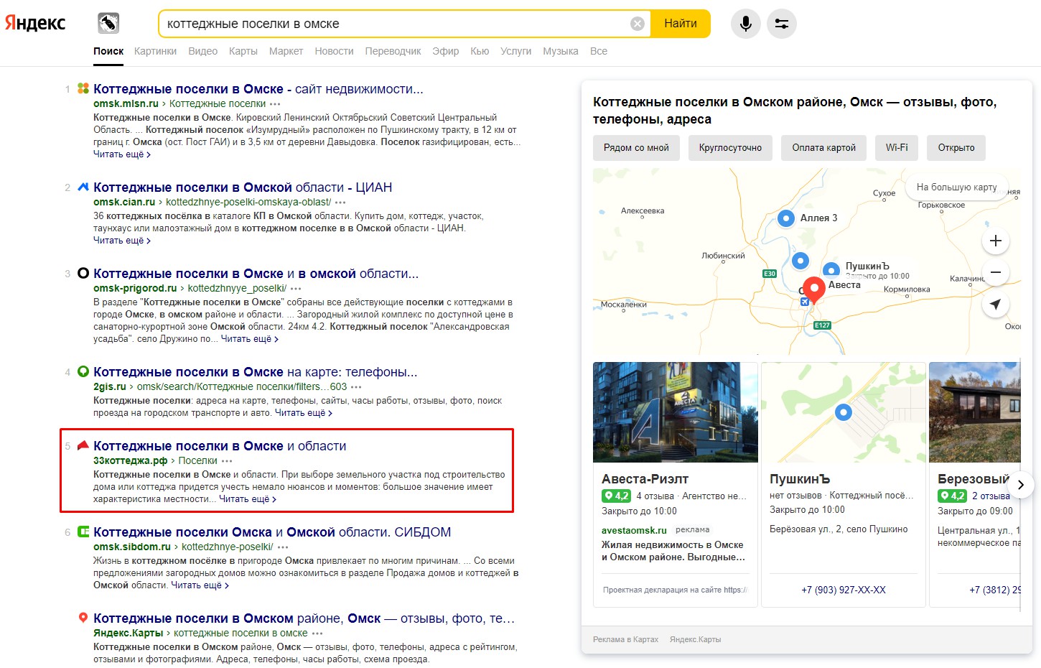Open the ПушкинЪ map thumbnail
The width and height of the screenshot is (1041, 668).
(844, 412)
